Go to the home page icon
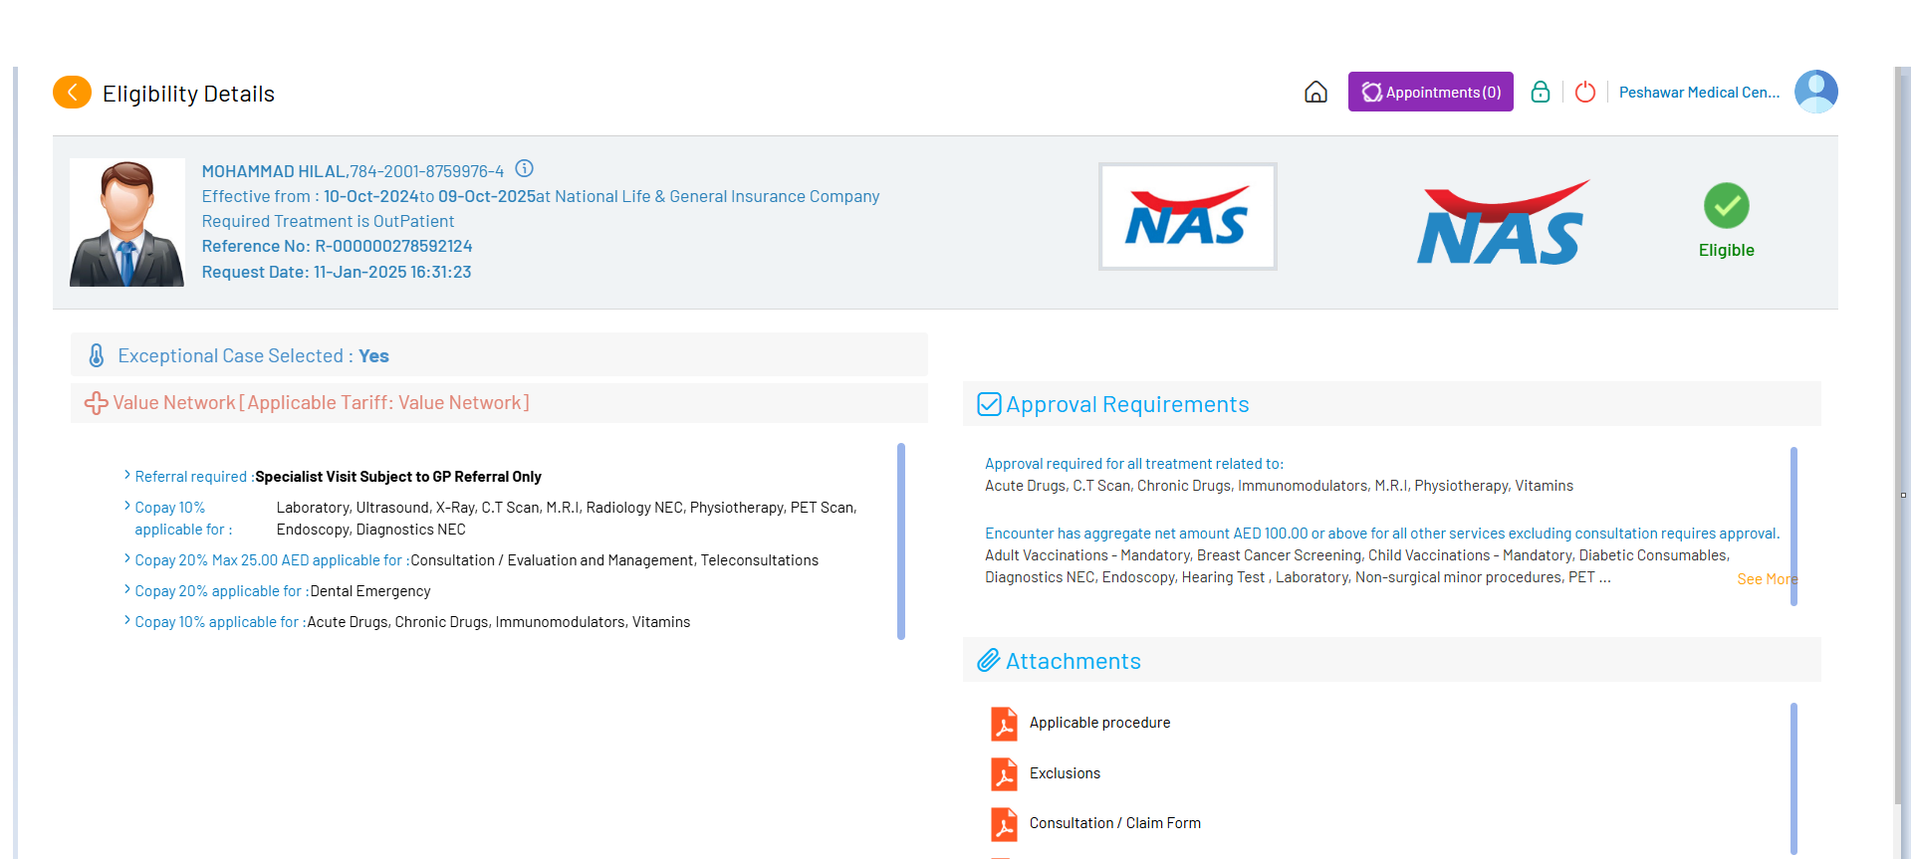 pyautogui.click(x=1315, y=93)
